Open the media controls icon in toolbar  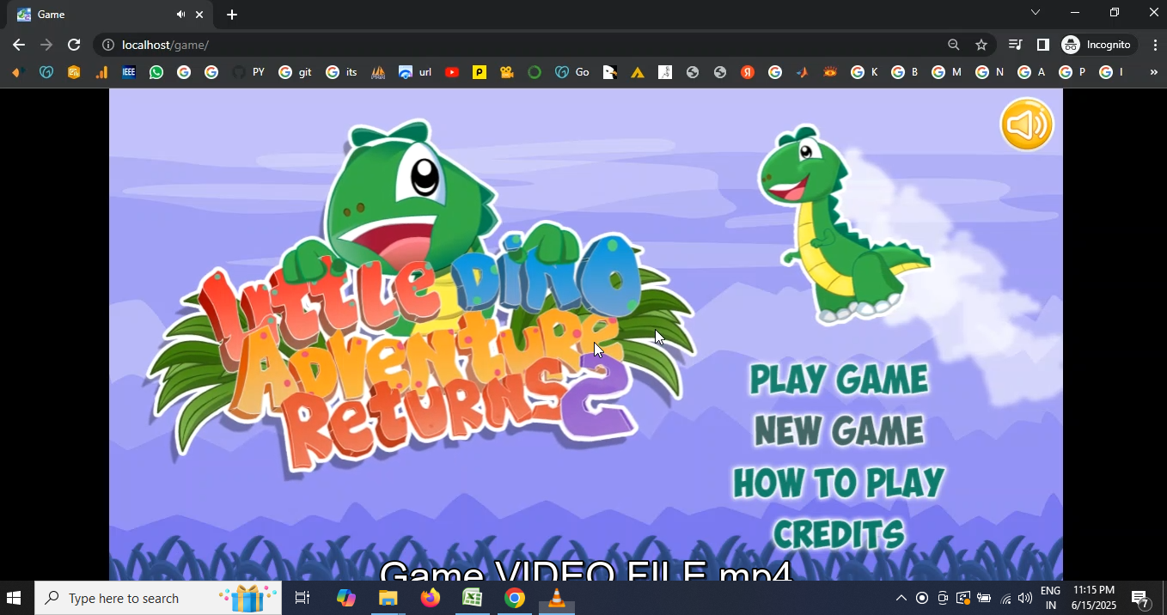1015,45
